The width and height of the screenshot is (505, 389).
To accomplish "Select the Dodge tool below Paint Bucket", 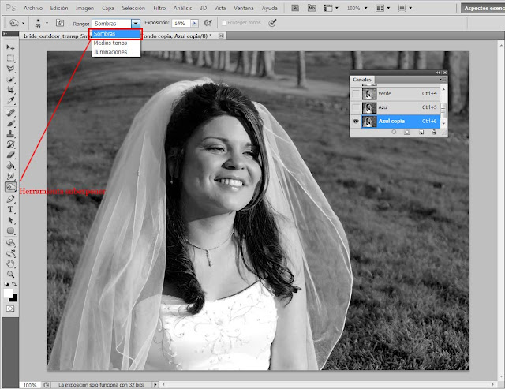I will tap(10, 176).
